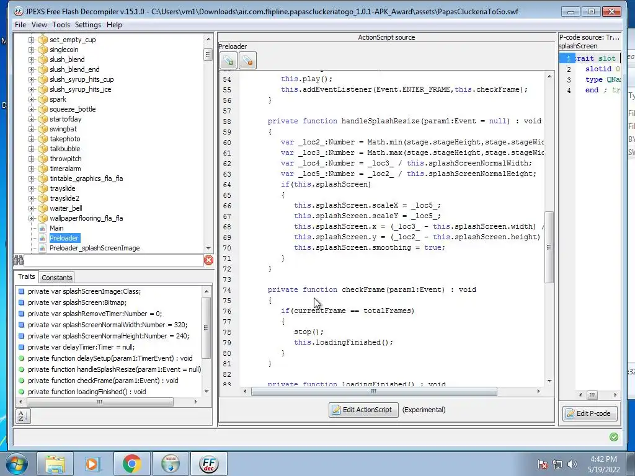Open Google Chrome from the taskbar
Image resolution: width=635 pixels, height=476 pixels.
point(131,464)
